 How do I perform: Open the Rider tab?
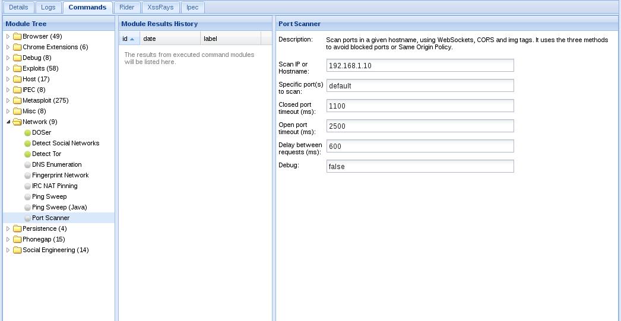click(x=126, y=7)
